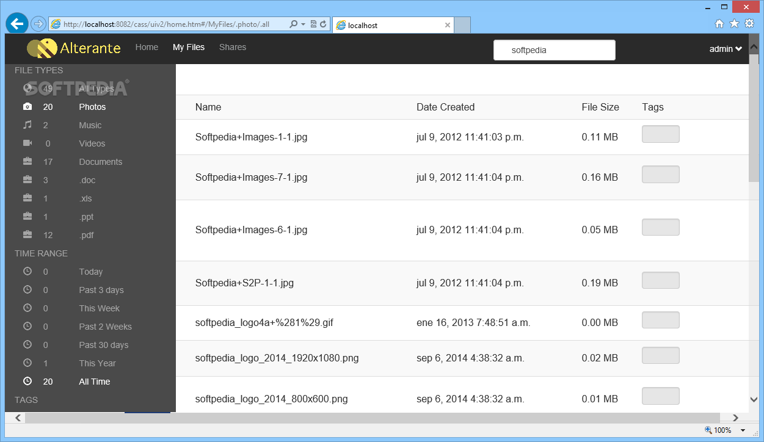This screenshot has width=764, height=442.
Task: Click the clock icon beside Past 3 days
Action: [27, 289]
